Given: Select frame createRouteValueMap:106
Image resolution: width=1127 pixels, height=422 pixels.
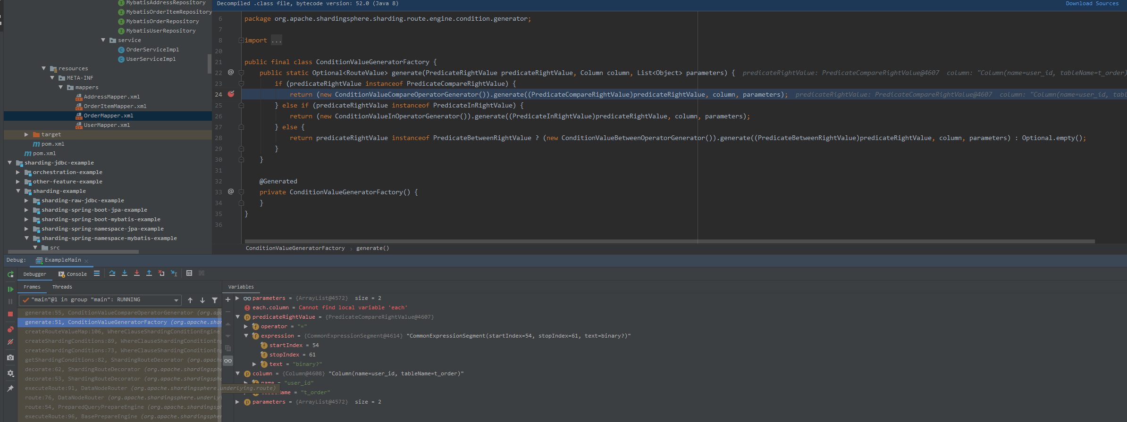Looking at the screenshot, I should (x=120, y=331).
